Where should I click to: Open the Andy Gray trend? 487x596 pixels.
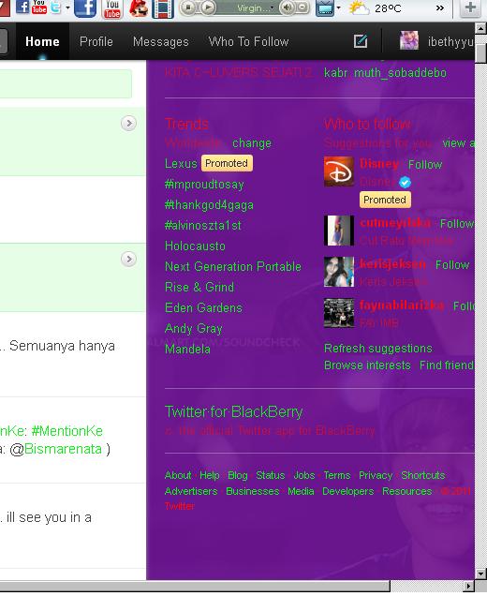pyautogui.click(x=193, y=328)
